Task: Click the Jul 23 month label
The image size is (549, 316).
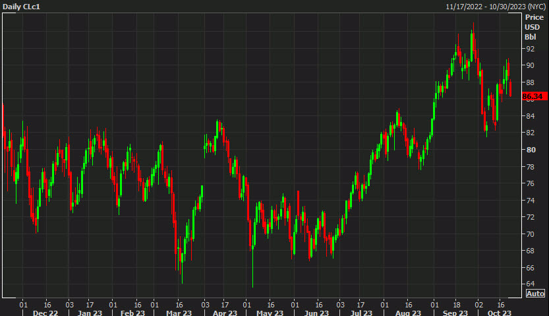Action: pos(361,313)
